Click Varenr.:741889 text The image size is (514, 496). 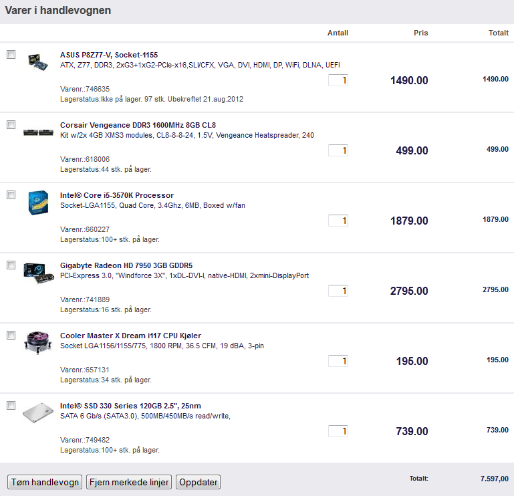coord(85,299)
